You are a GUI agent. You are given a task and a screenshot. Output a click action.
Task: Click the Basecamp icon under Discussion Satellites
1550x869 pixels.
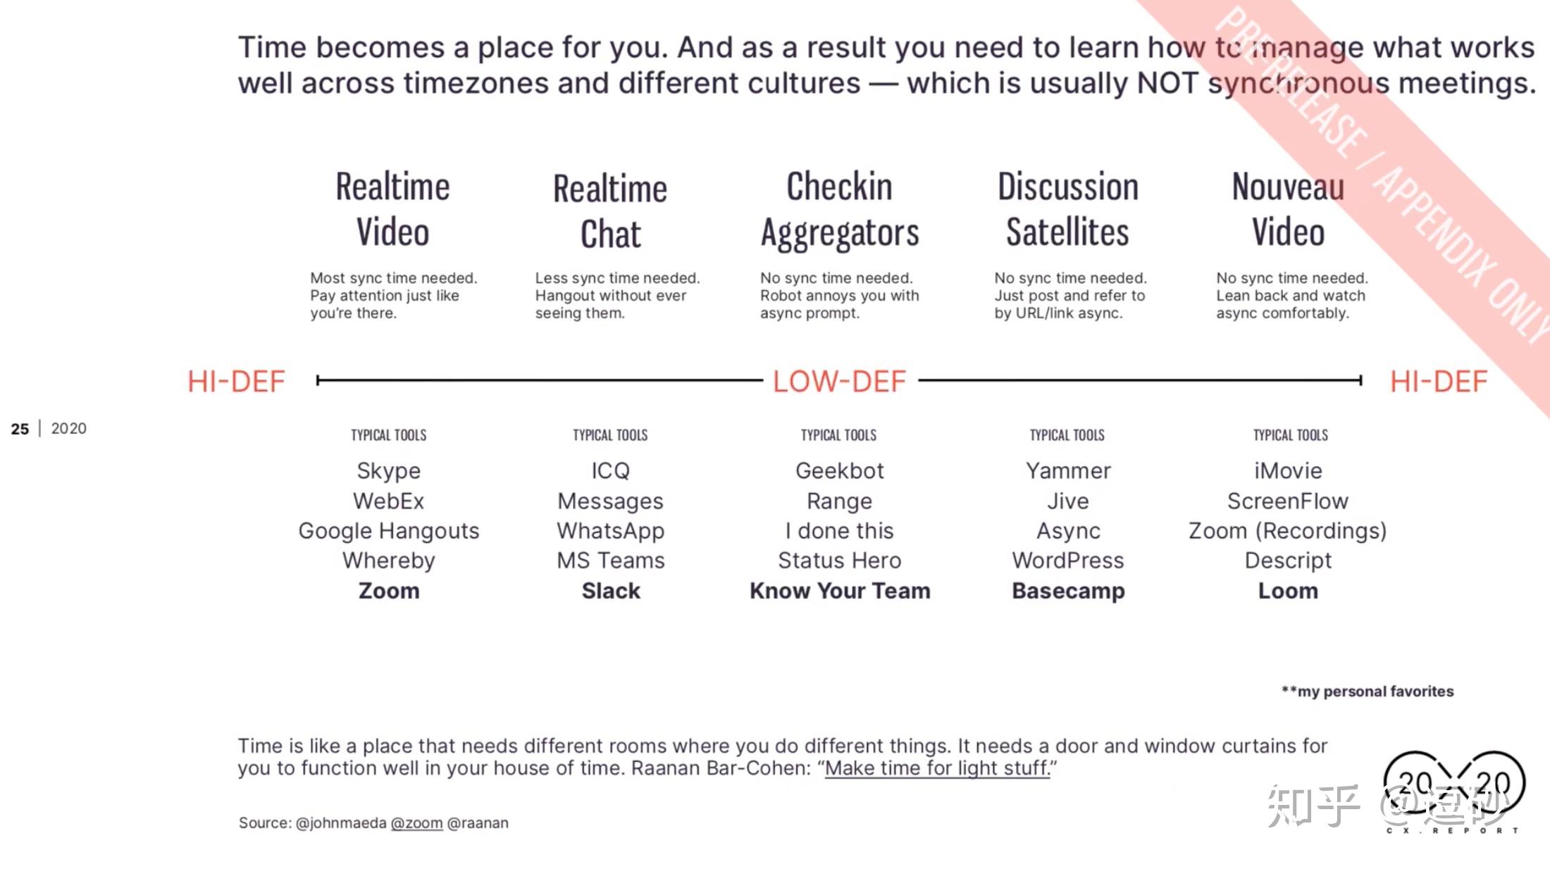click(1067, 590)
